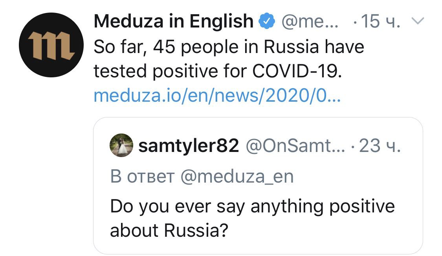Expand the tweet options chevron
Screen dimensions: 442x256
click(x=418, y=21)
